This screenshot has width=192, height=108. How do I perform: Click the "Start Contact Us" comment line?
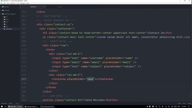click(x=55, y=20)
